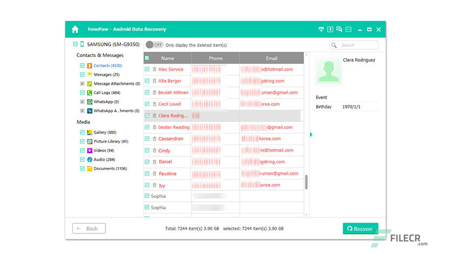Click the Recover button
The height and width of the screenshot is (261, 452).
[360, 229]
